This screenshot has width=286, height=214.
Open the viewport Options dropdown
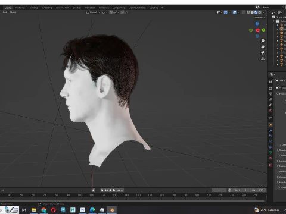tap(260, 18)
